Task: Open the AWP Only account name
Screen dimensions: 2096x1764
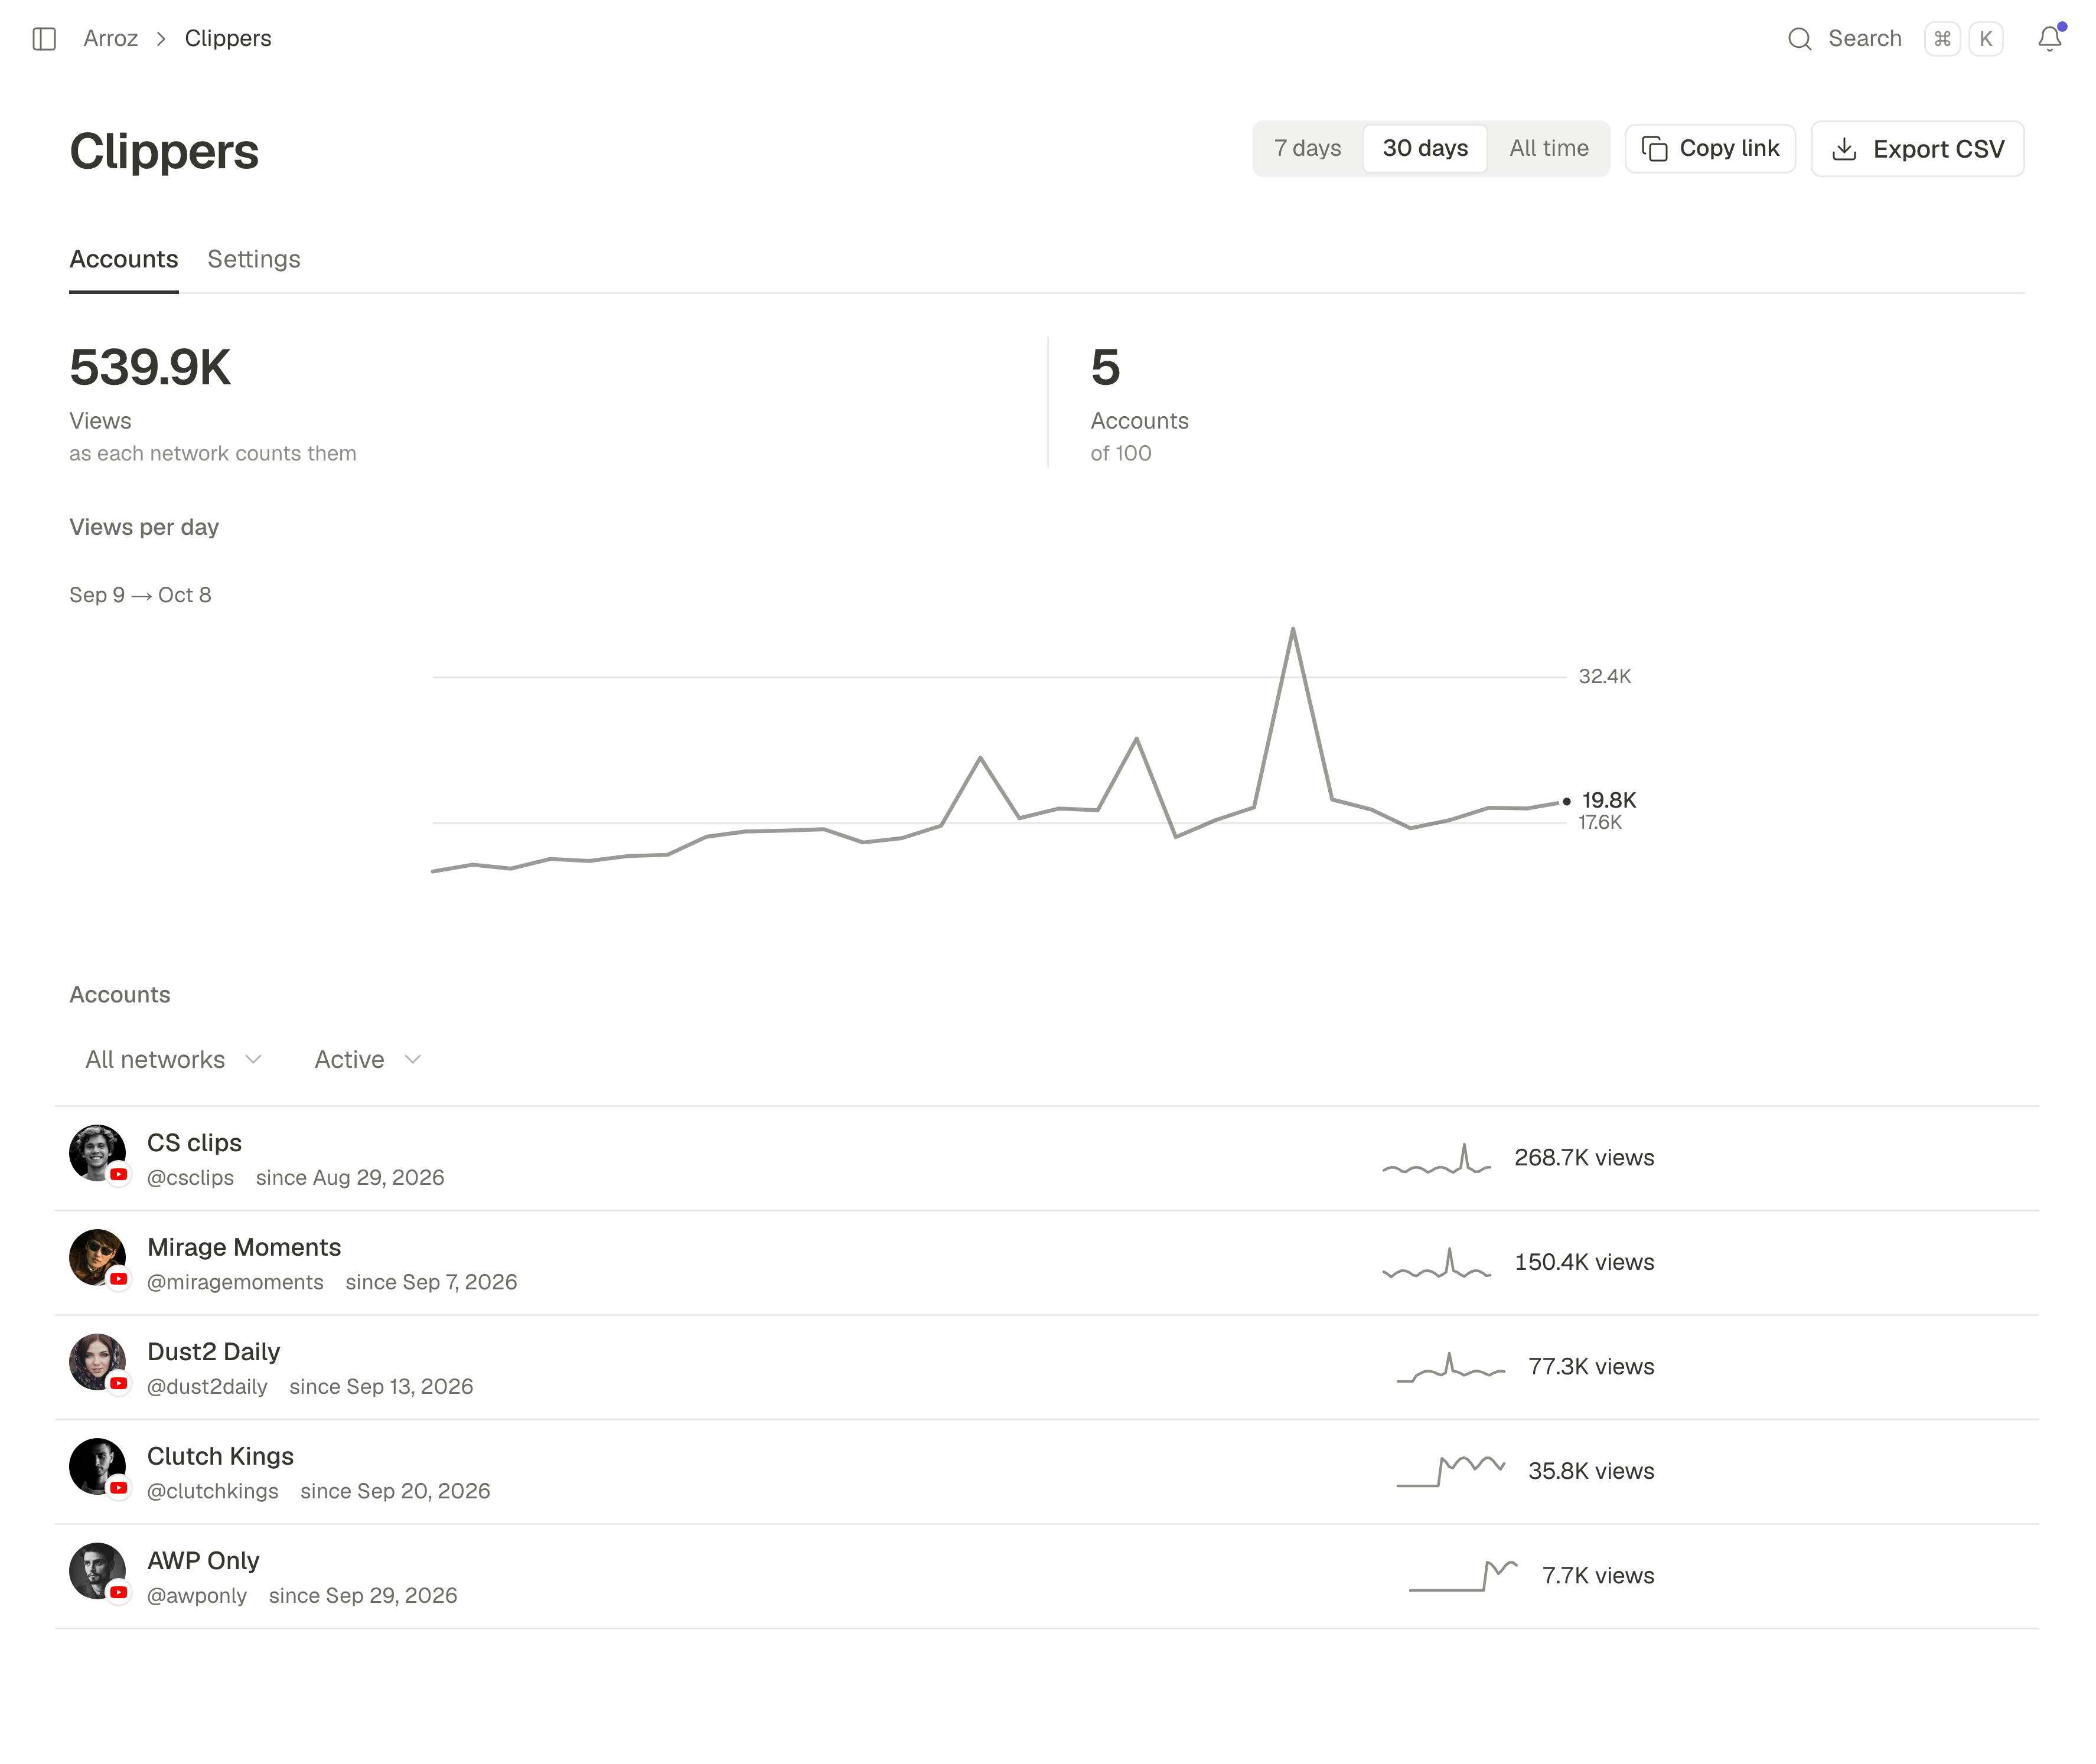Action: [203, 1561]
